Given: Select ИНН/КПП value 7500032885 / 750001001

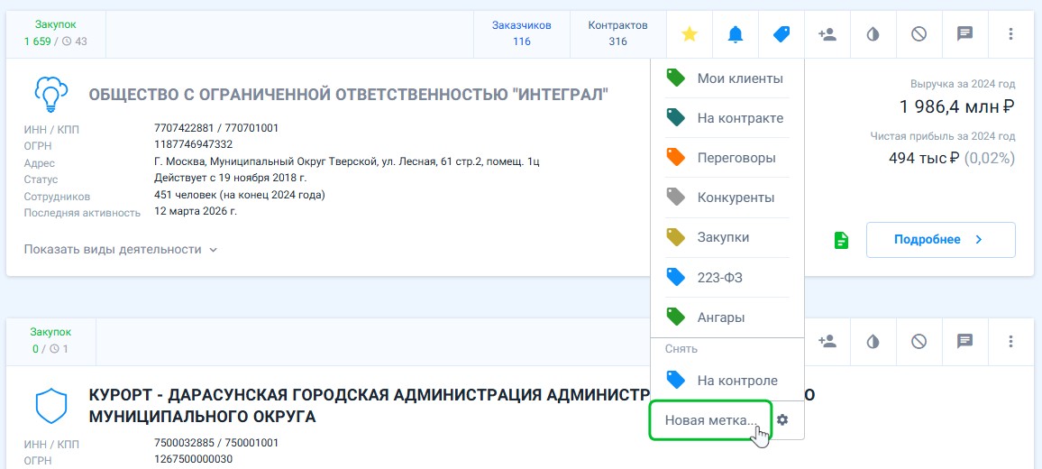Looking at the screenshot, I should [216, 442].
